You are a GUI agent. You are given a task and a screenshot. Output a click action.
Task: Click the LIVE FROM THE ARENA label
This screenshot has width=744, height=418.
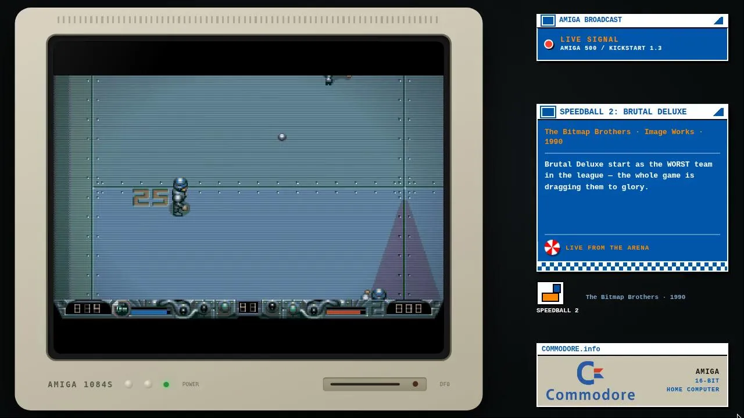(607, 248)
